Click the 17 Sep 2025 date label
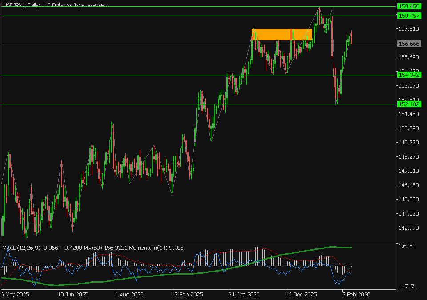This screenshot has height=300, width=427. tap(187, 294)
